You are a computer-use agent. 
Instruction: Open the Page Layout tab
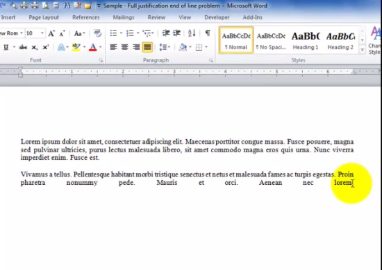(44, 17)
